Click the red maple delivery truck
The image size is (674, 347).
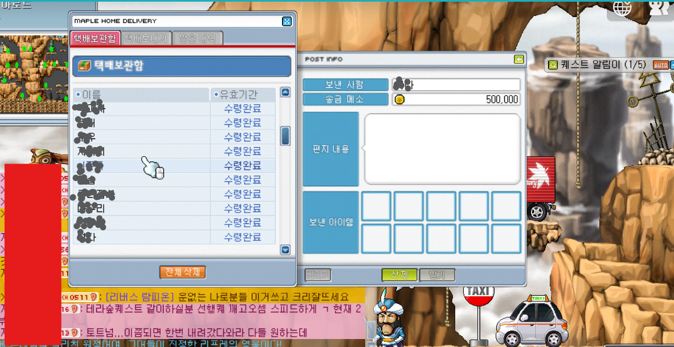[540, 188]
